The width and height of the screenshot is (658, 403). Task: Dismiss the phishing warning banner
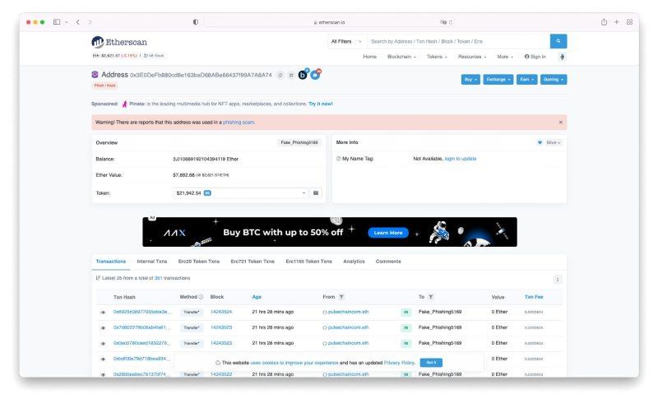561,122
